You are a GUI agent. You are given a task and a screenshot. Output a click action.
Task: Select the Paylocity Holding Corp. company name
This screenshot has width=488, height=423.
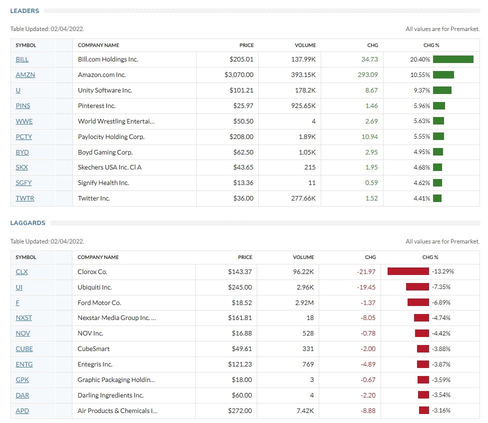pos(111,136)
